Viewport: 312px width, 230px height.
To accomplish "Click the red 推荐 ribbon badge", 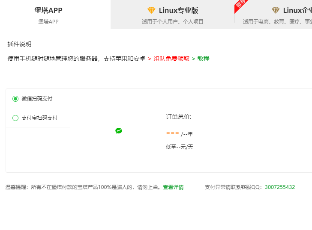I will [240, 5].
